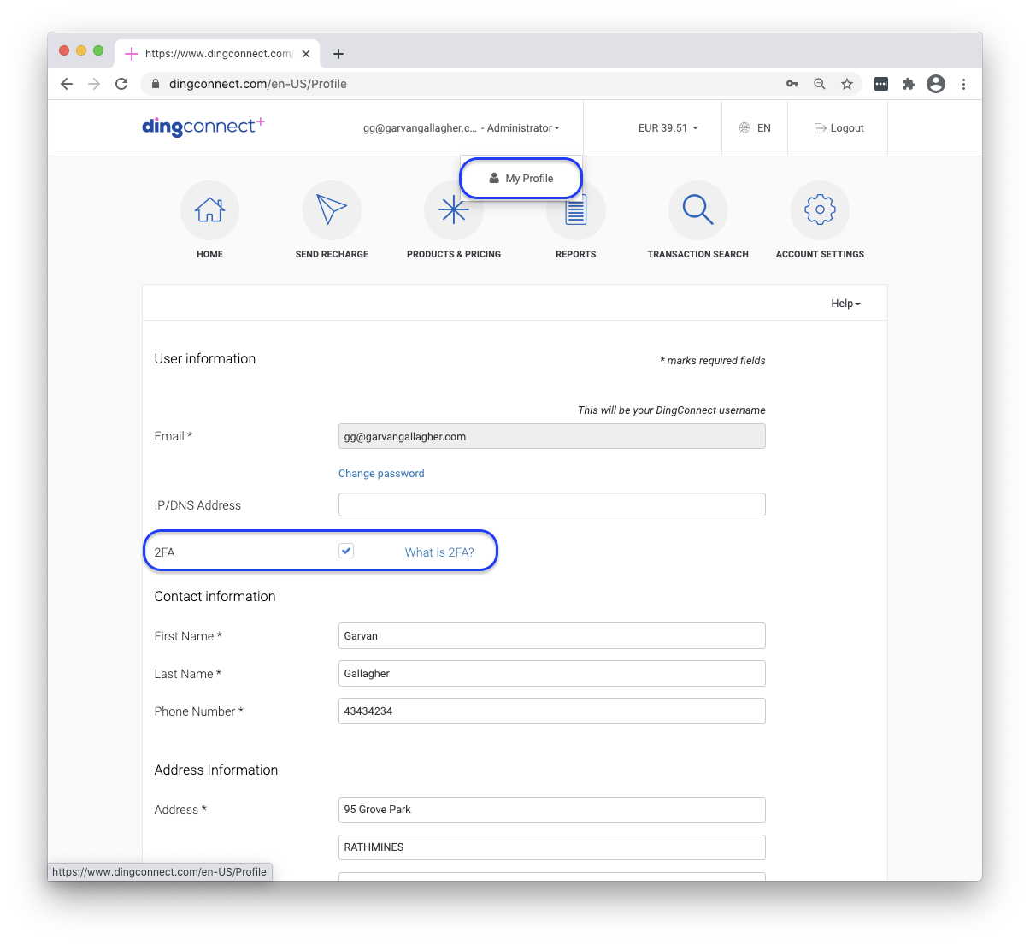Toggle the 2FA checkbox

(345, 551)
